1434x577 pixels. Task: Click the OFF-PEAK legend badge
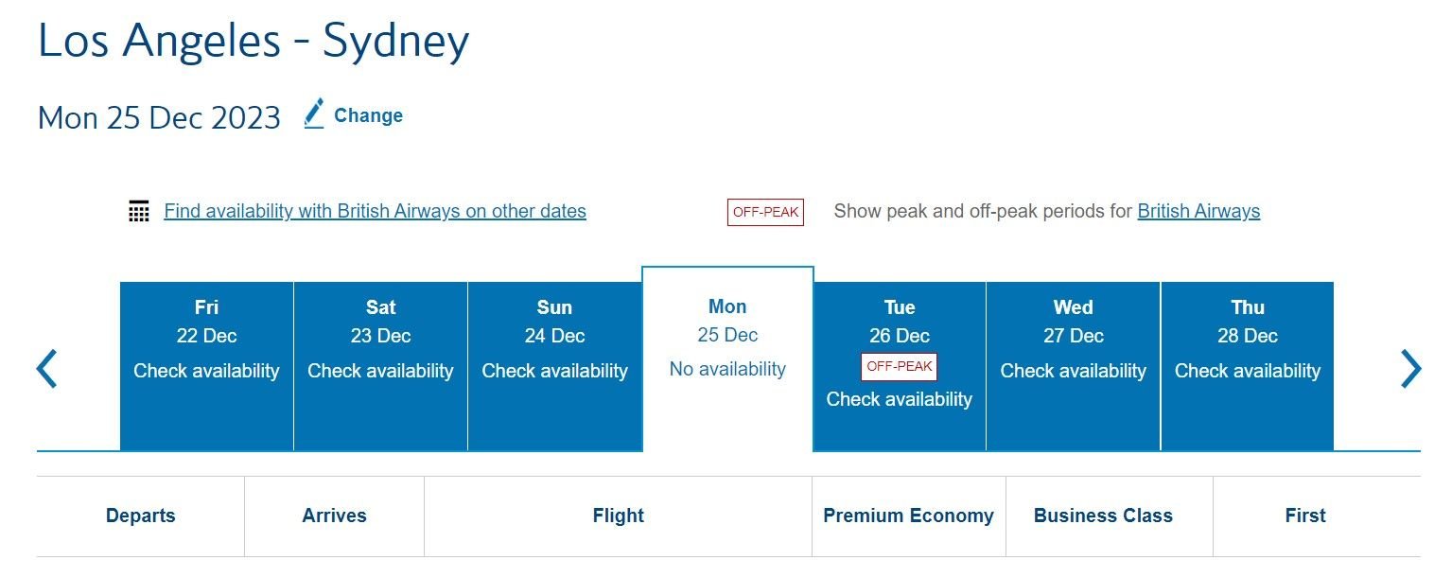(x=765, y=212)
